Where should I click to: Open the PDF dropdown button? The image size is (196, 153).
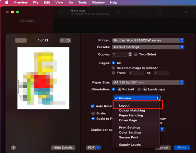coord(93,148)
